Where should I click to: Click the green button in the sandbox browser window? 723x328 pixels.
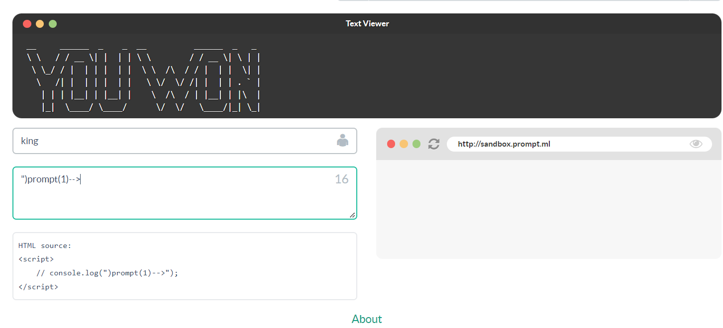pyautogui.click(x=417, y=144)
